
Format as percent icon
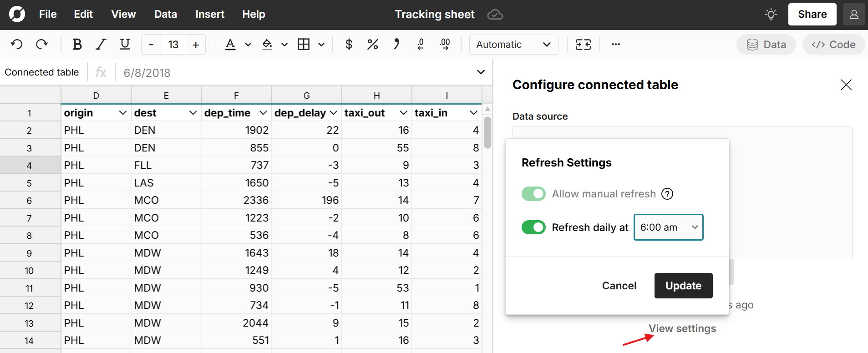coord(372,45)
